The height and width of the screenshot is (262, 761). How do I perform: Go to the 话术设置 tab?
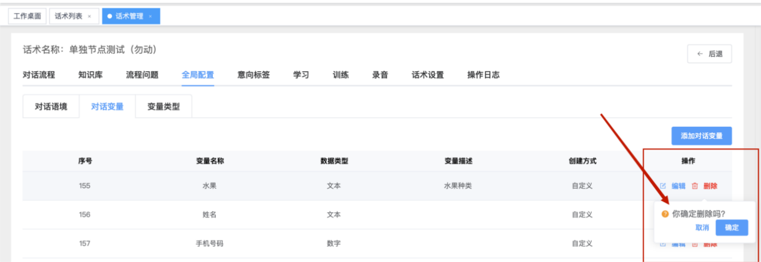(427, 75)
